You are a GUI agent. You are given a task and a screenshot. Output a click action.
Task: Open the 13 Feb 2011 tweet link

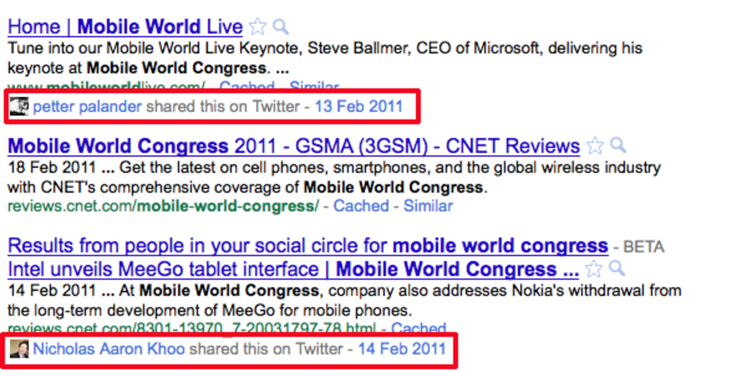pyautogui.click(x=358, y=107)
